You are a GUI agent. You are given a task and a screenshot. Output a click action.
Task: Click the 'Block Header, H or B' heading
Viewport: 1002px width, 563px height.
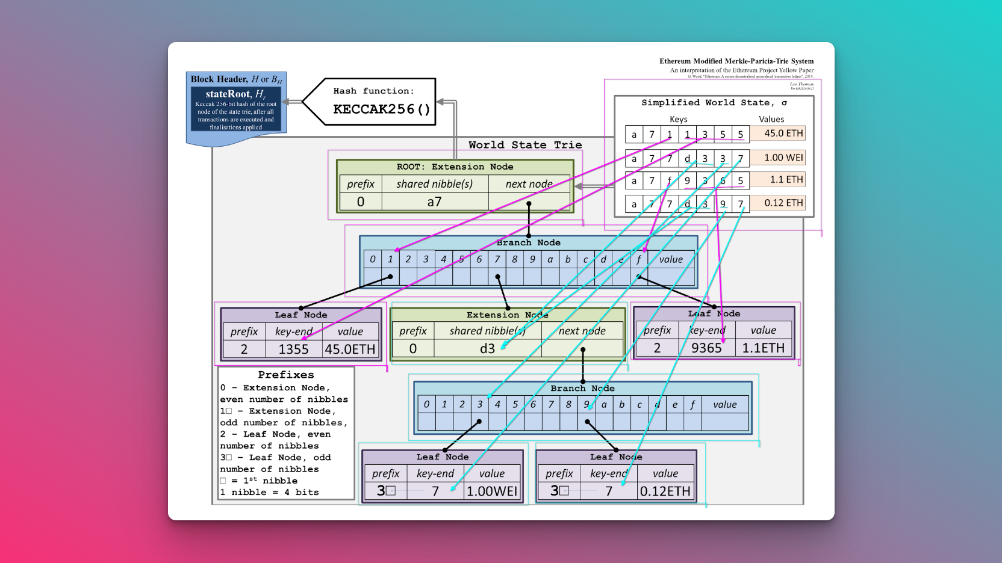(x=236, y=79)
